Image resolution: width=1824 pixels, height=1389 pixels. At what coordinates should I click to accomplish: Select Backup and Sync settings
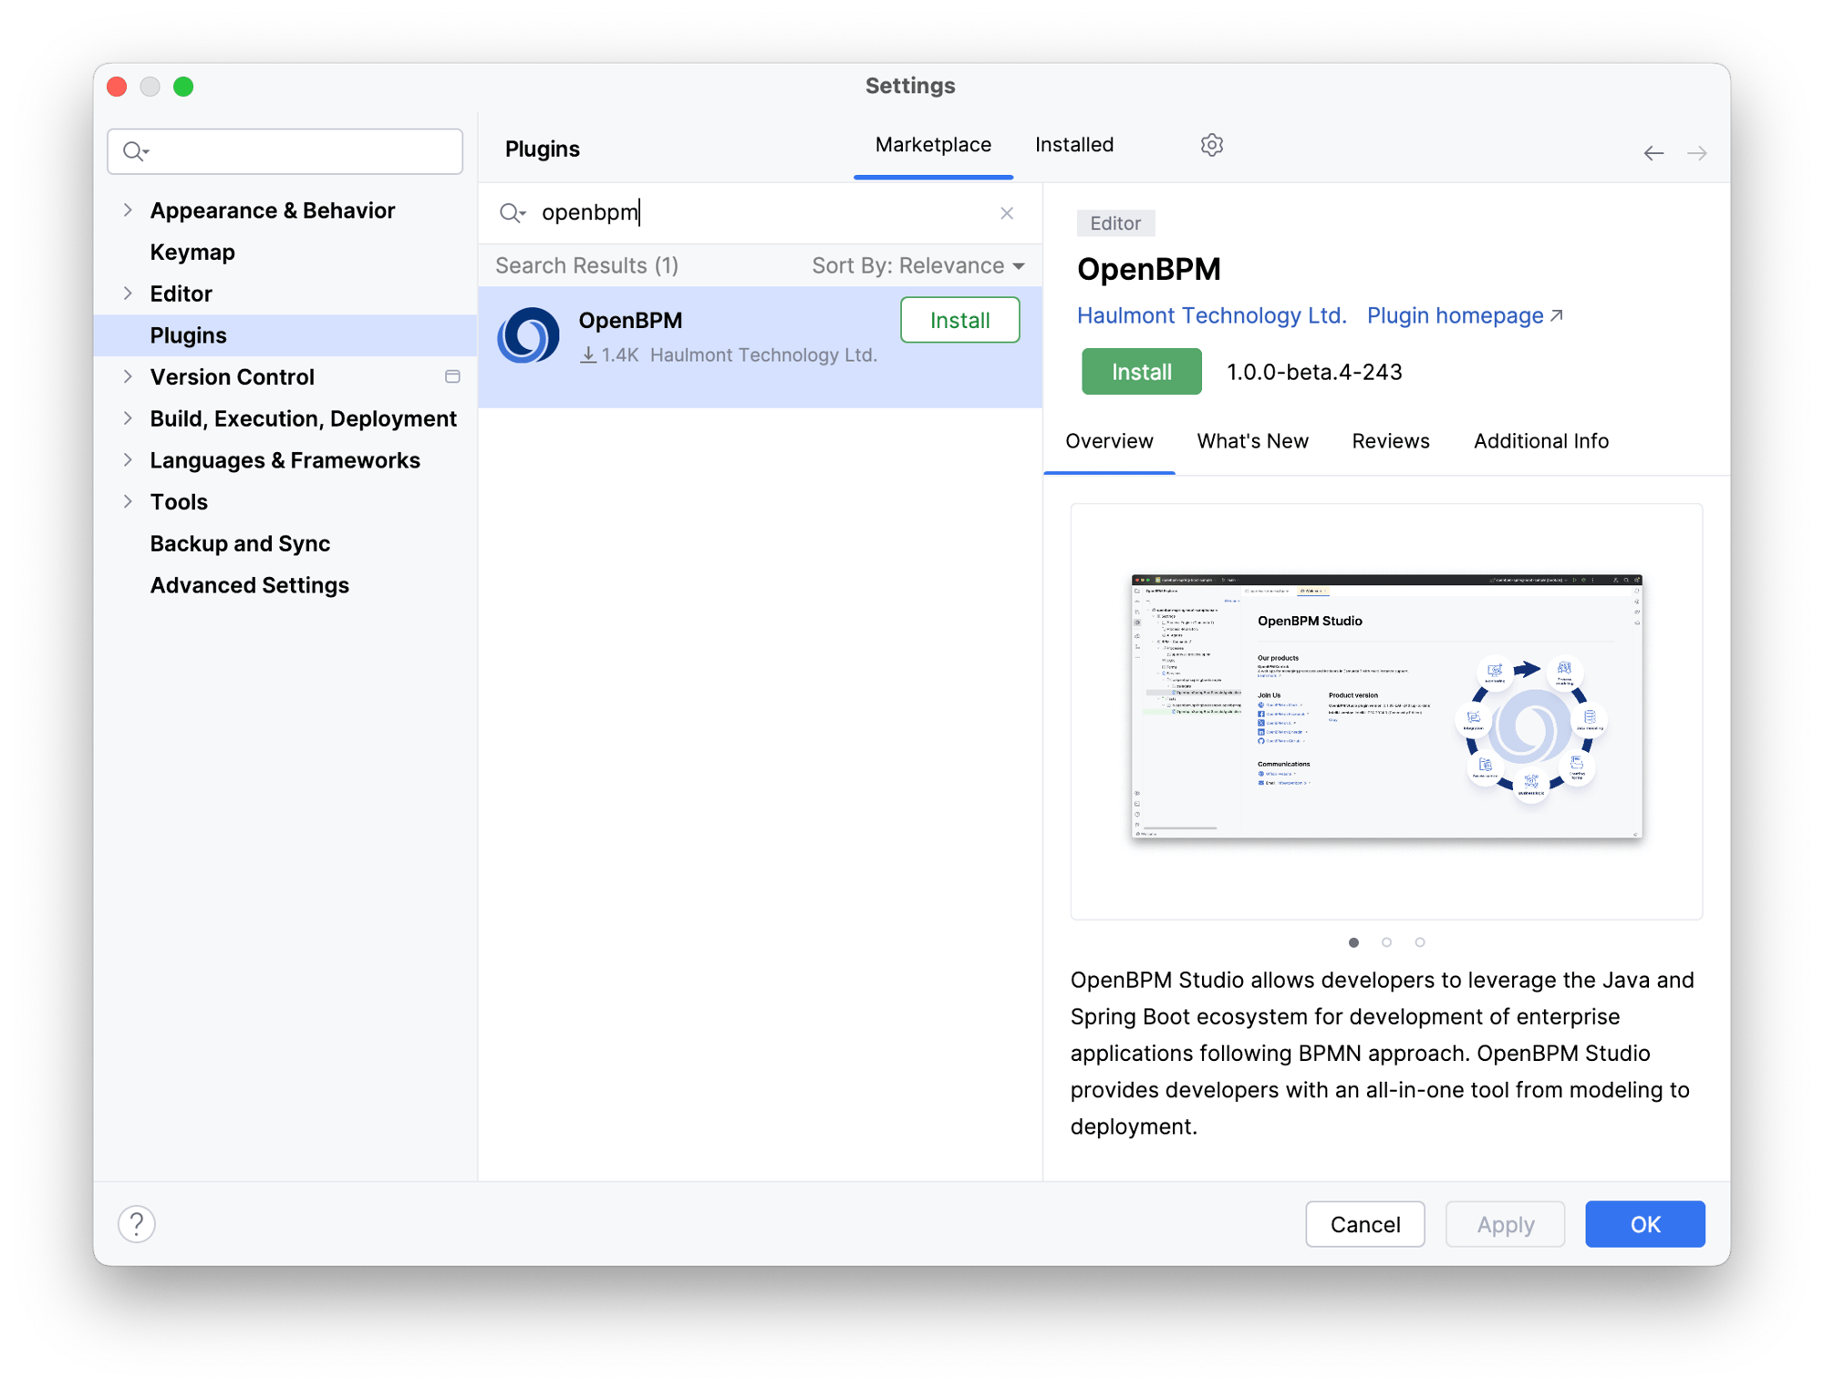(240, 543)
